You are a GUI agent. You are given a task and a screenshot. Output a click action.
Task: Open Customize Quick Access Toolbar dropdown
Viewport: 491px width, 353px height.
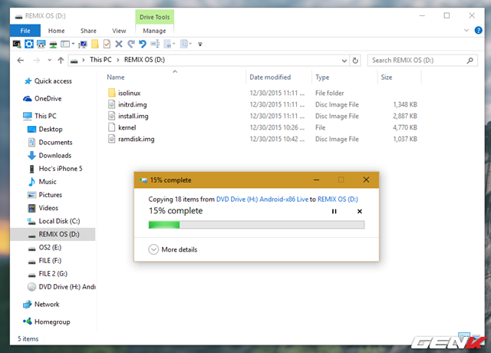[x=200, y=45]
